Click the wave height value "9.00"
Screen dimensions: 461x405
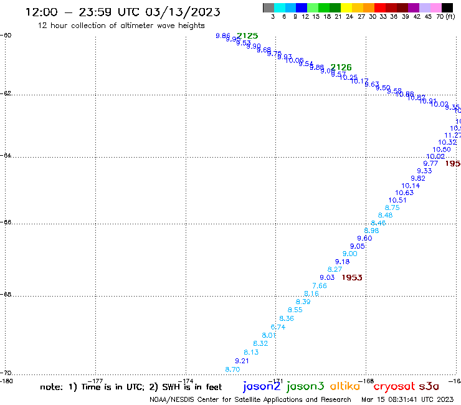pyautogui.click(x=350, y=254)
